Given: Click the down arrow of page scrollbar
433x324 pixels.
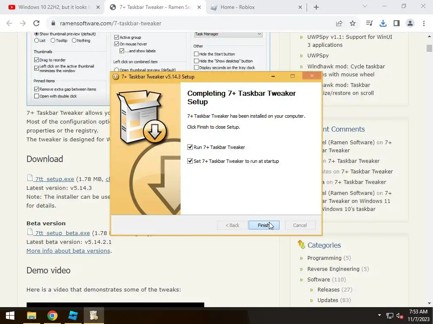Looking at the screenshot, I should (429, 303).
